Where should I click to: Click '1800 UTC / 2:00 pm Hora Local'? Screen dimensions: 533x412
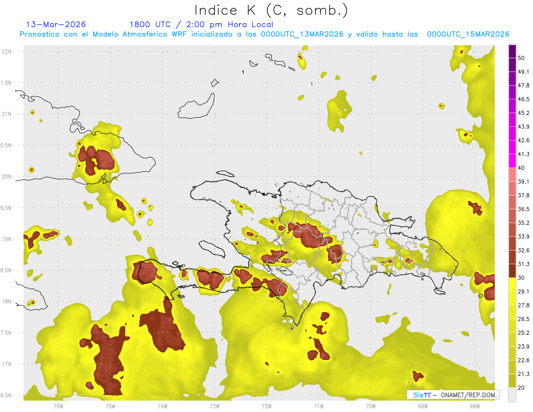pos(201,24)
